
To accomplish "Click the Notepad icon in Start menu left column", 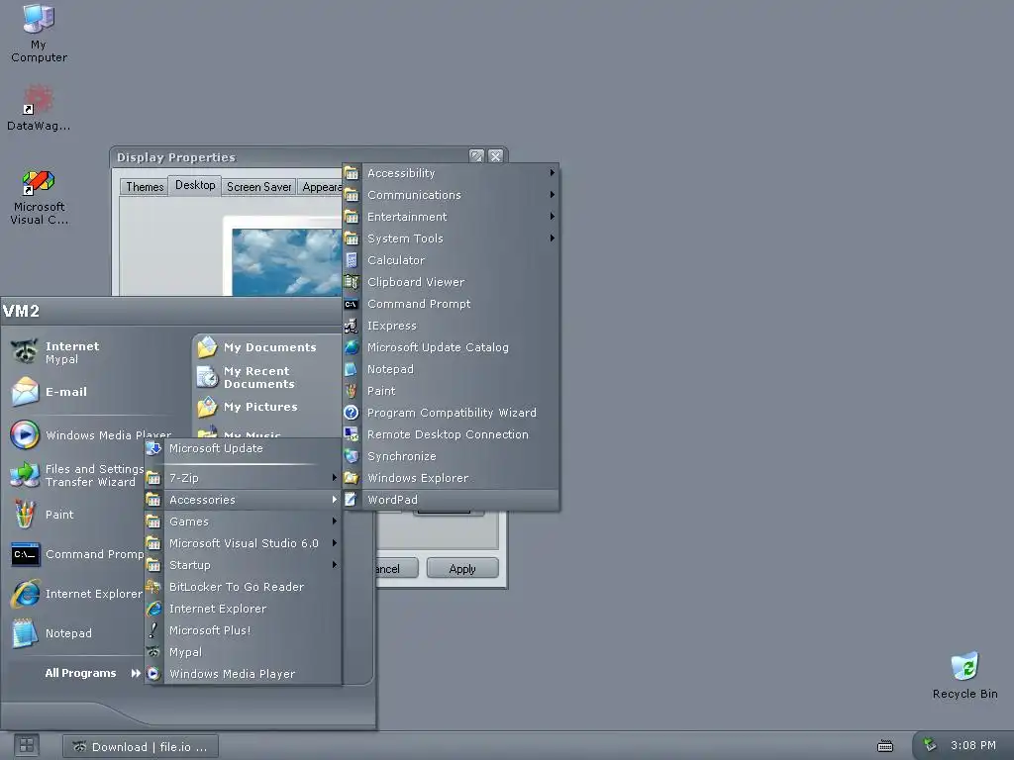I will point(25,633).
